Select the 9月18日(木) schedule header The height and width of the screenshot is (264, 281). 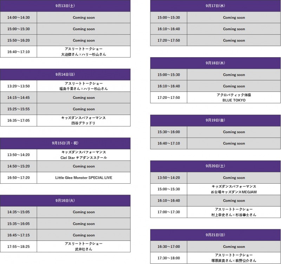(x=215, y=63)
